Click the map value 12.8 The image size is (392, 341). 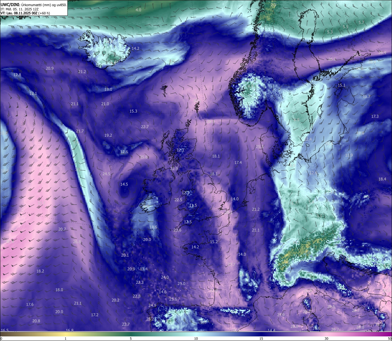[17, 75]
